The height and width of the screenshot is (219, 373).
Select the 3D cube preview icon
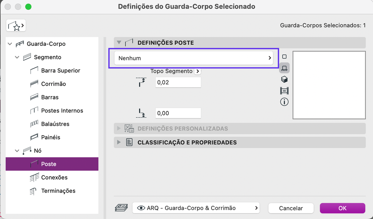click(284, 79)
